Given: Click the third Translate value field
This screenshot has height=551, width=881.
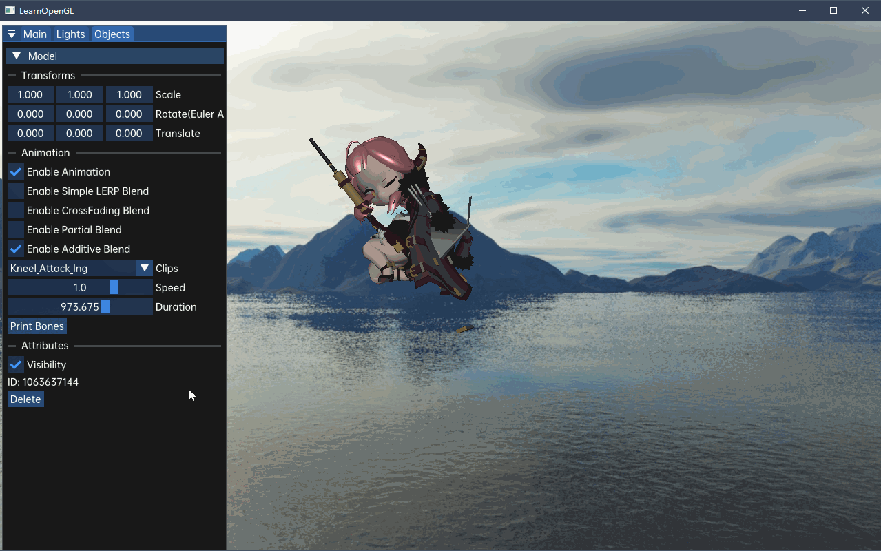Looking at the screenshot, I should point(129,133).
